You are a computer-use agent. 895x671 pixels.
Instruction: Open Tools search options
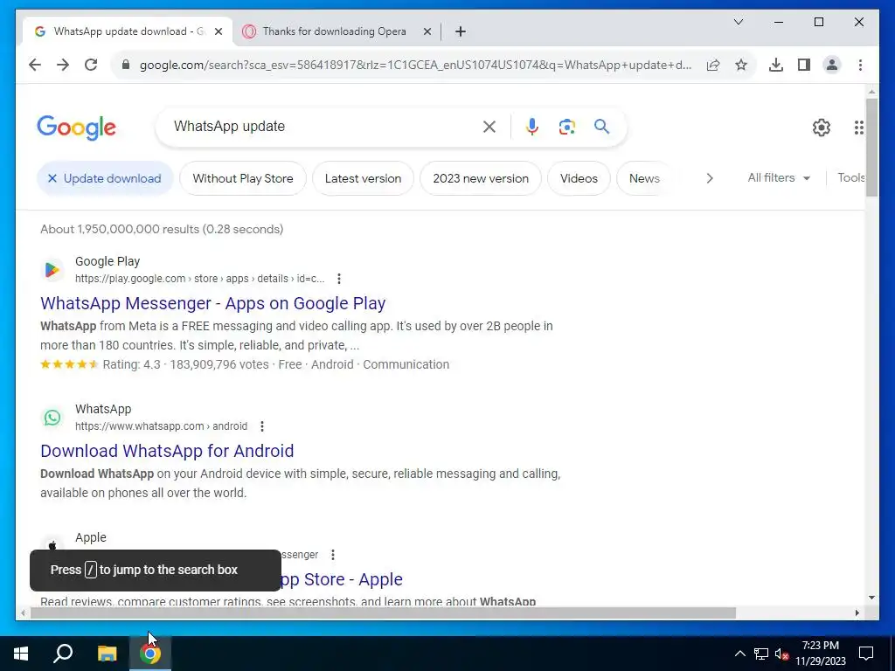(x=850, y=177)
